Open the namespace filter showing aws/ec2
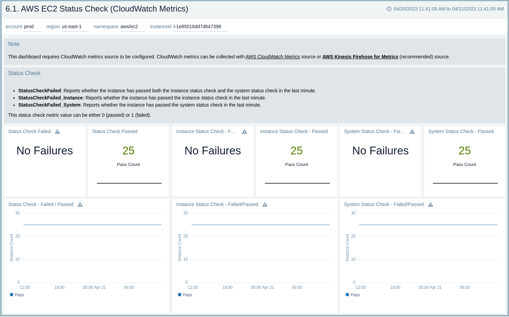This screenshot has width=509, height=317. 132,26
